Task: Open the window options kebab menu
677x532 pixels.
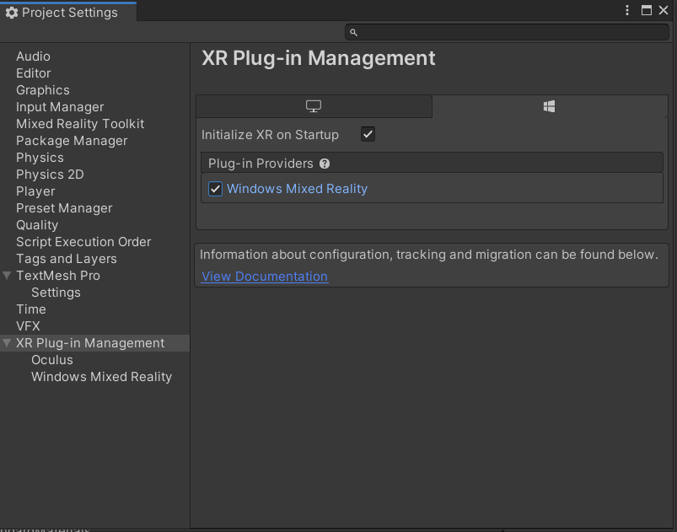Action: click(x=626, y=10)
